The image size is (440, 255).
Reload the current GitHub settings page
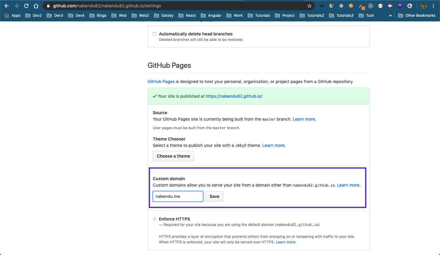click(x=26, y=6)
